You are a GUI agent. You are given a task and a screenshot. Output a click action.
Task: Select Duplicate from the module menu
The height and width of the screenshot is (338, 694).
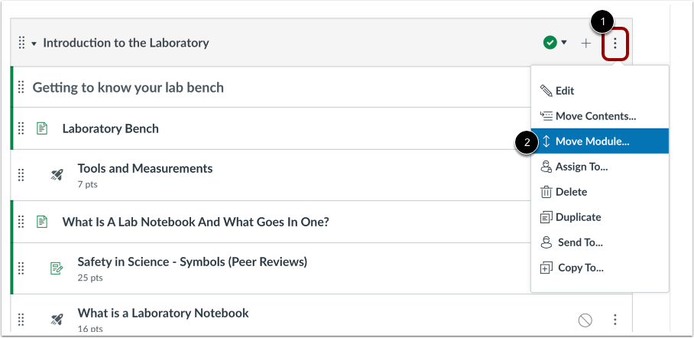[x=578, y=217]
